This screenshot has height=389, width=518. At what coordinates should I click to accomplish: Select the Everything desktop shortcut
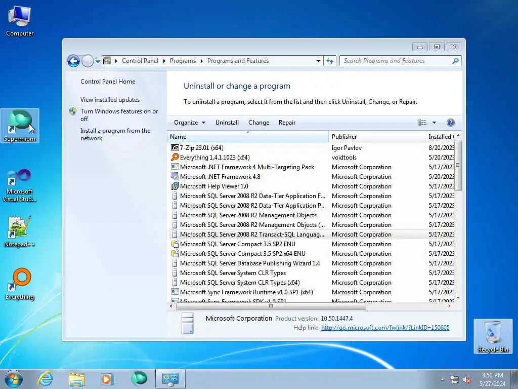click(x=20, y=284)
